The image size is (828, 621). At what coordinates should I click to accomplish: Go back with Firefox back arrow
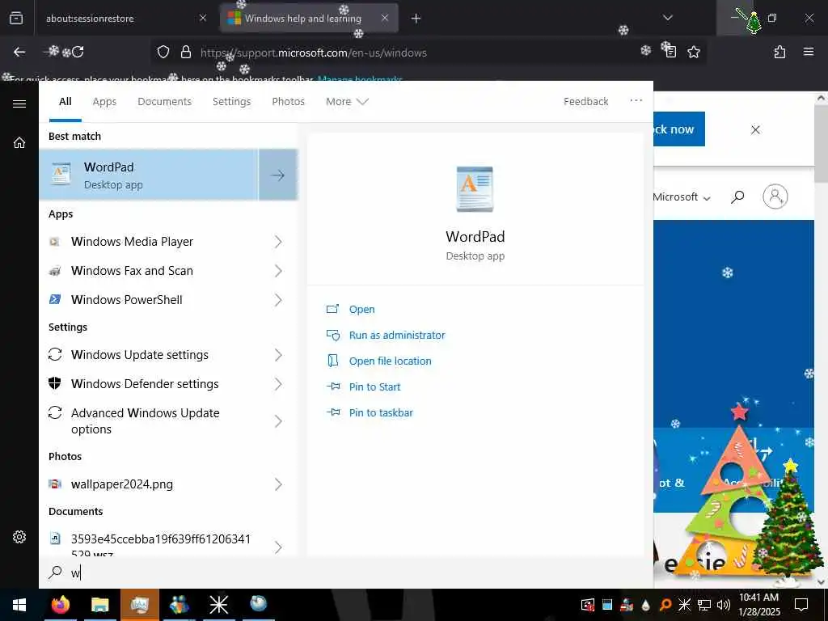coord(19,52)
